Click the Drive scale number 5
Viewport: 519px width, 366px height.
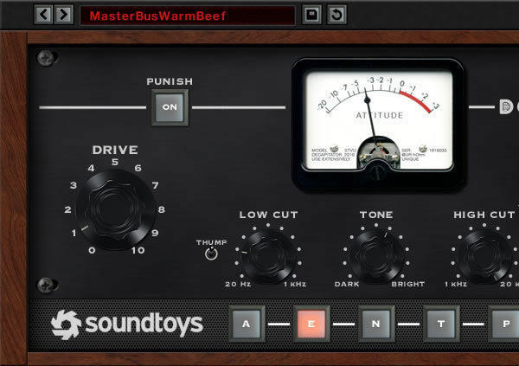point(115,162)
